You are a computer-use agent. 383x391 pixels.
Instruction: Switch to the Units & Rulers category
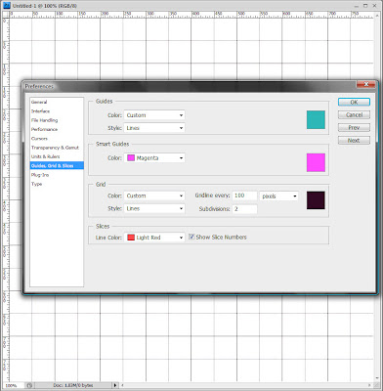click(x=45, y=156)
